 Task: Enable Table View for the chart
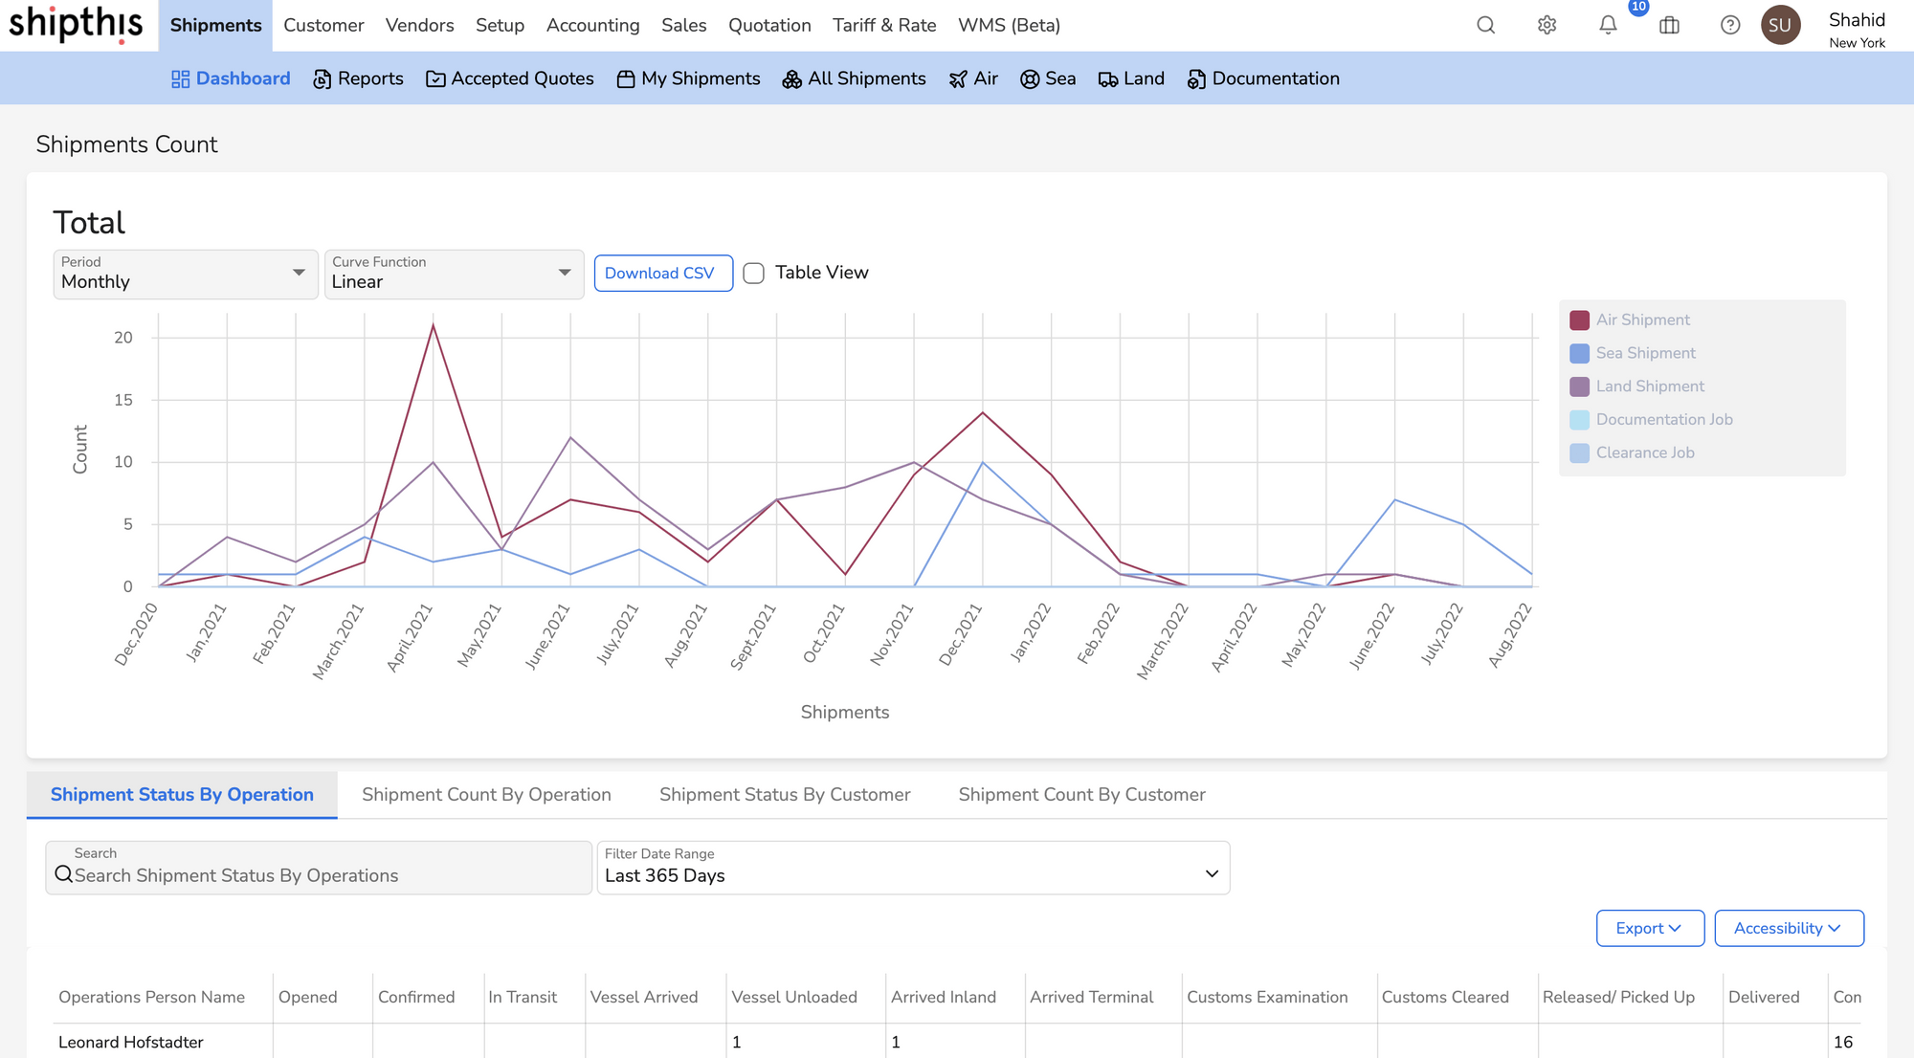[x=753, y=273]
